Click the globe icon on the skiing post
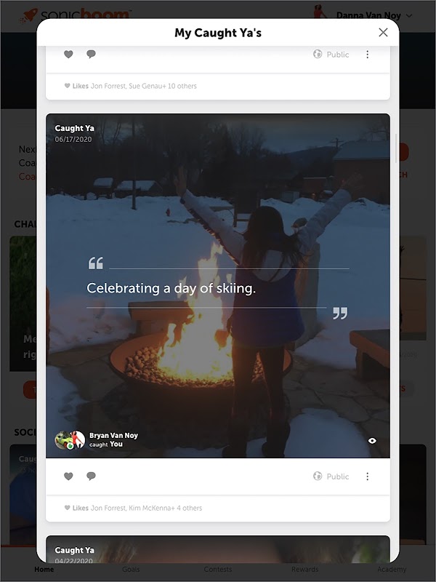436x582 pixels. pyautogui.click(x=318, y=476)
